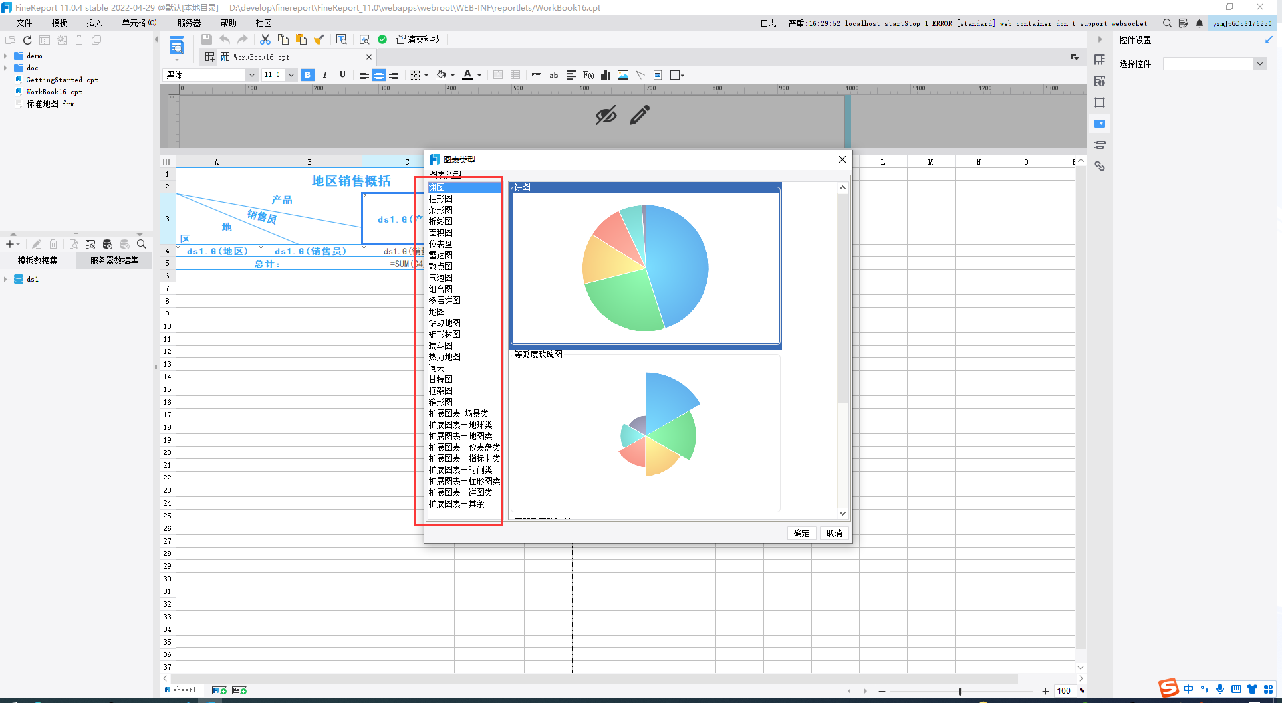Toggle Underline formatting button
Viewport: 1282px width, 703px height.
click(x=342, y=75)
